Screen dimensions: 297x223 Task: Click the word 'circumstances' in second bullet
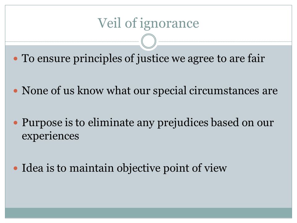coord(224,91)
